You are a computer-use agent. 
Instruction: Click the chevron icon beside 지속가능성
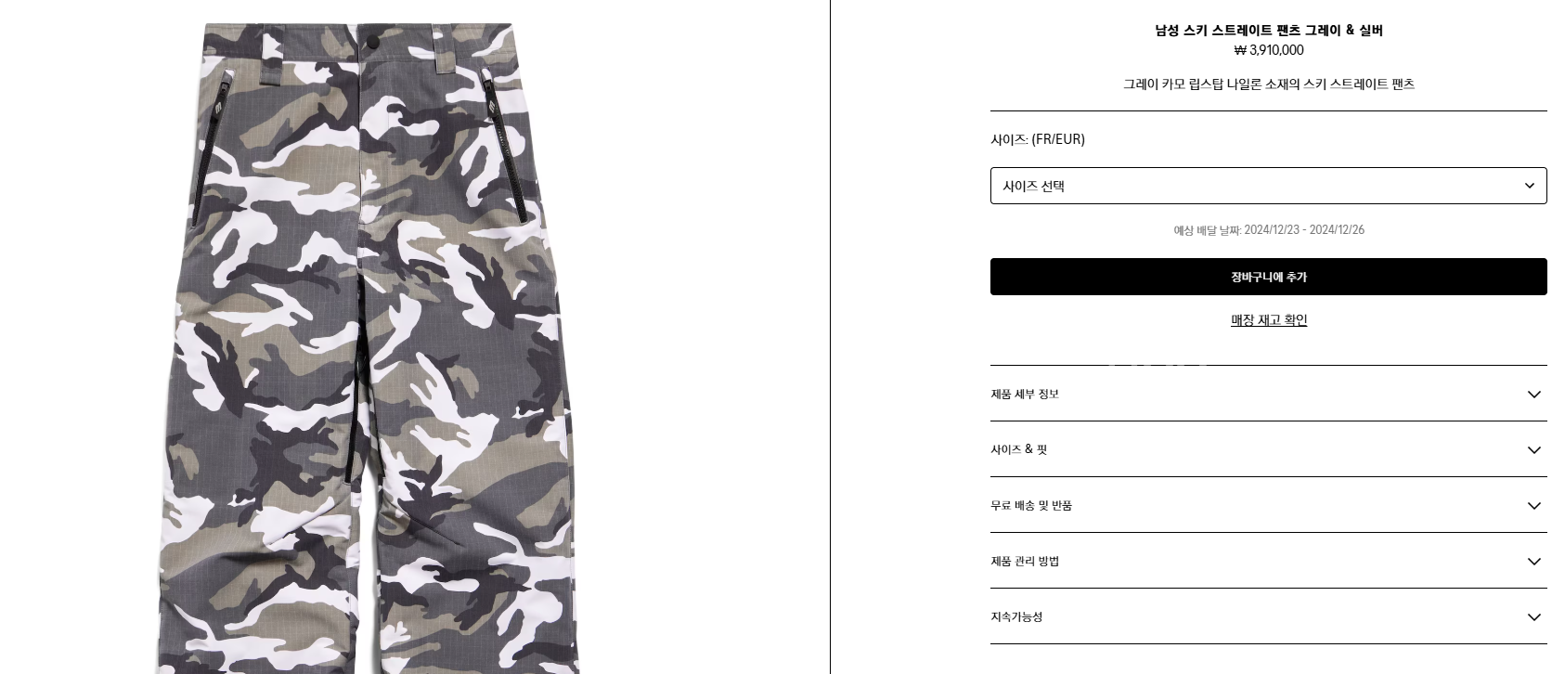coord(1533,617)
